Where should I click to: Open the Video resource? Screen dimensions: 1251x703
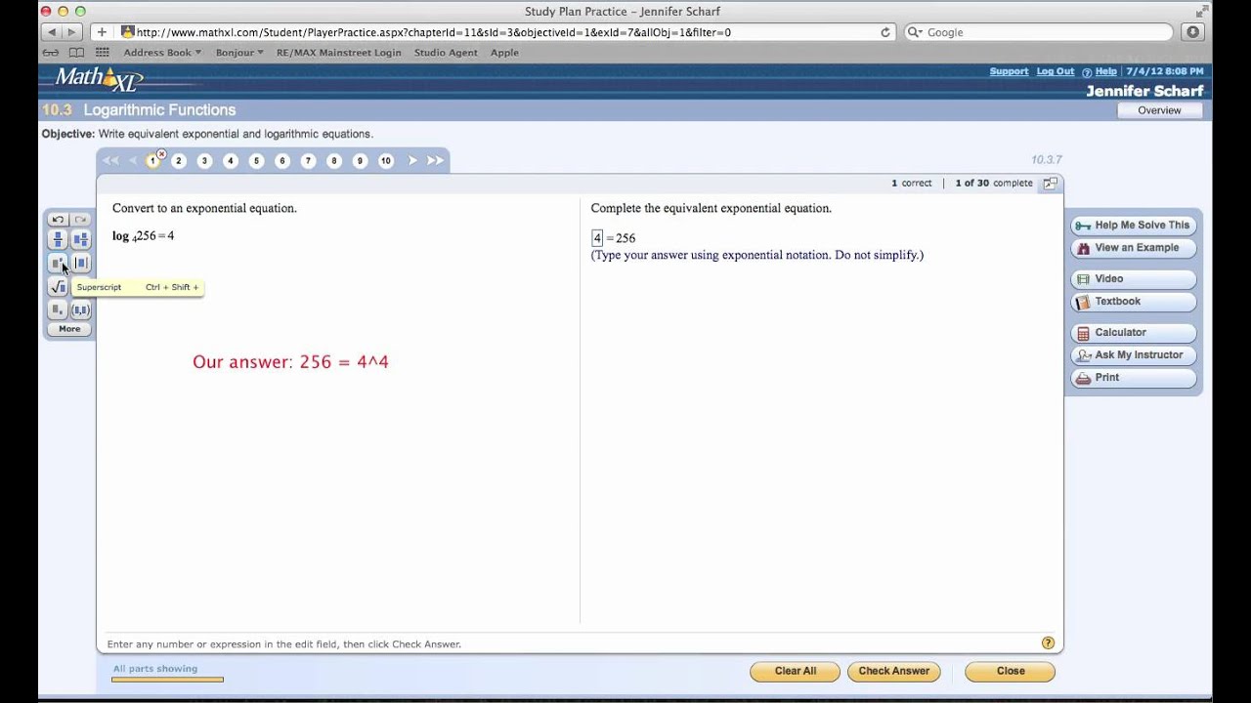1134,279
